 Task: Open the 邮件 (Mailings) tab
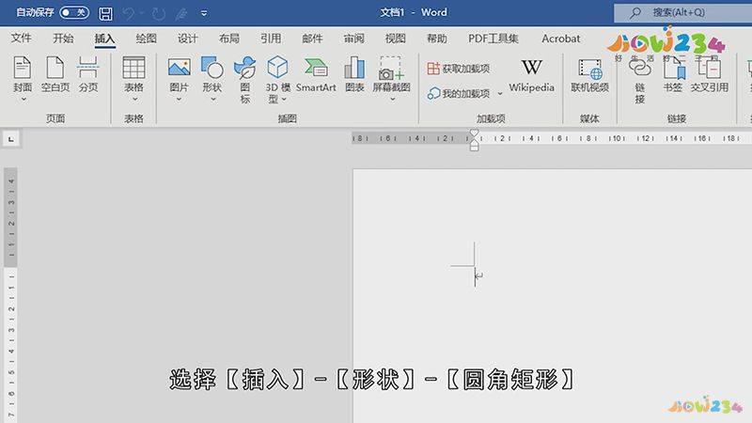[x=312, y=39]
